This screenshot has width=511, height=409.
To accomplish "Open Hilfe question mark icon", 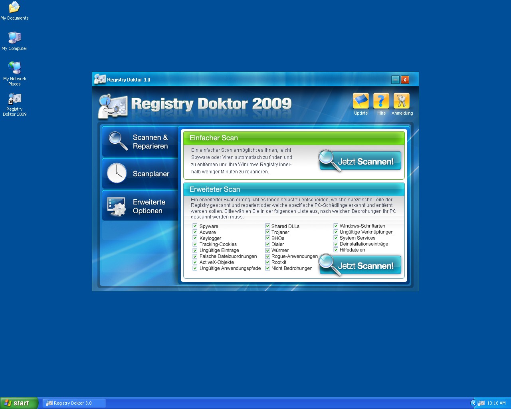I will 381,101.
